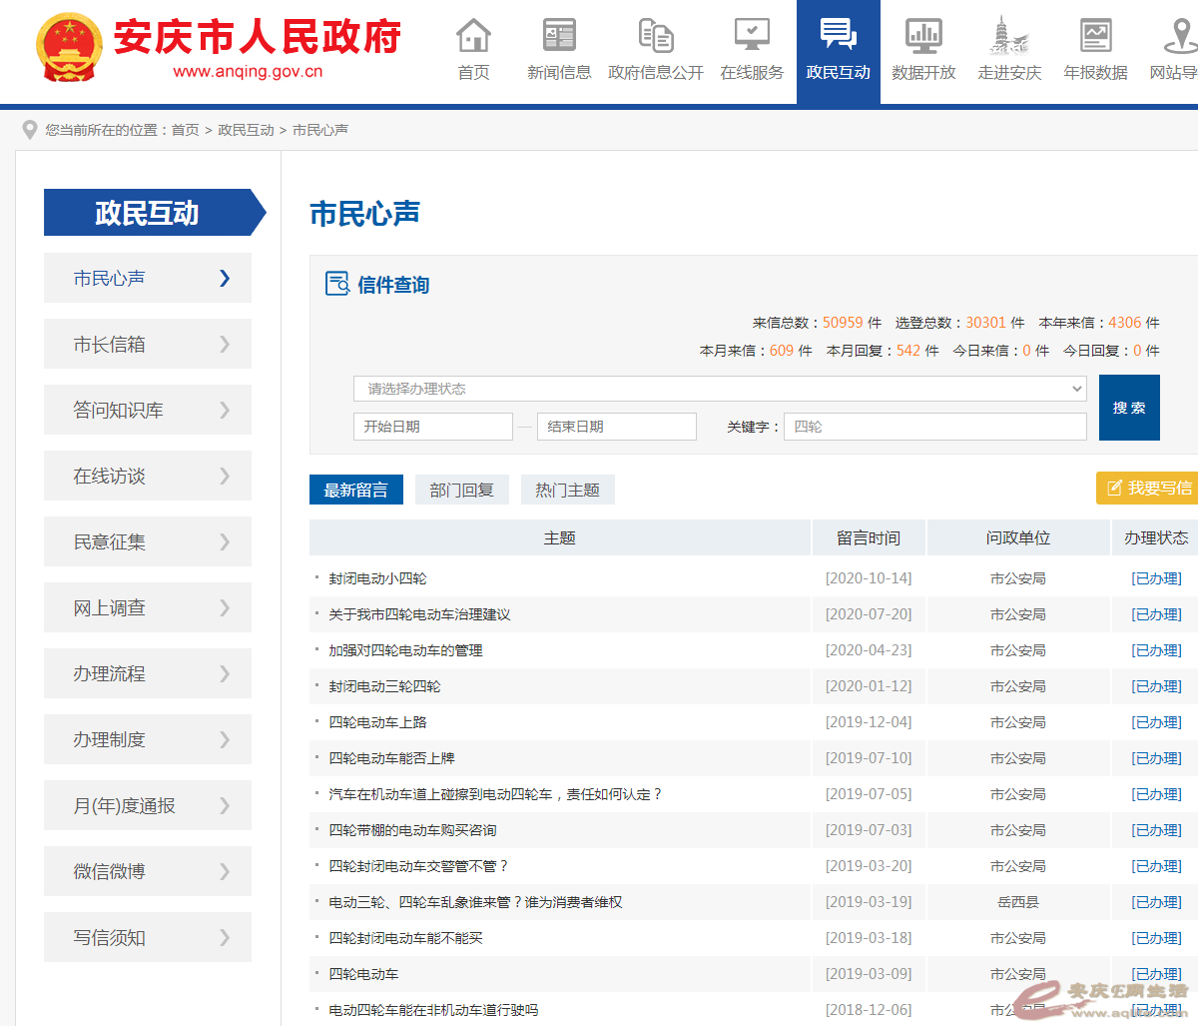Viewport: 1198px width, 1026px height.
Task: Click the home (首页) house icon
Action: click(473, 36)
